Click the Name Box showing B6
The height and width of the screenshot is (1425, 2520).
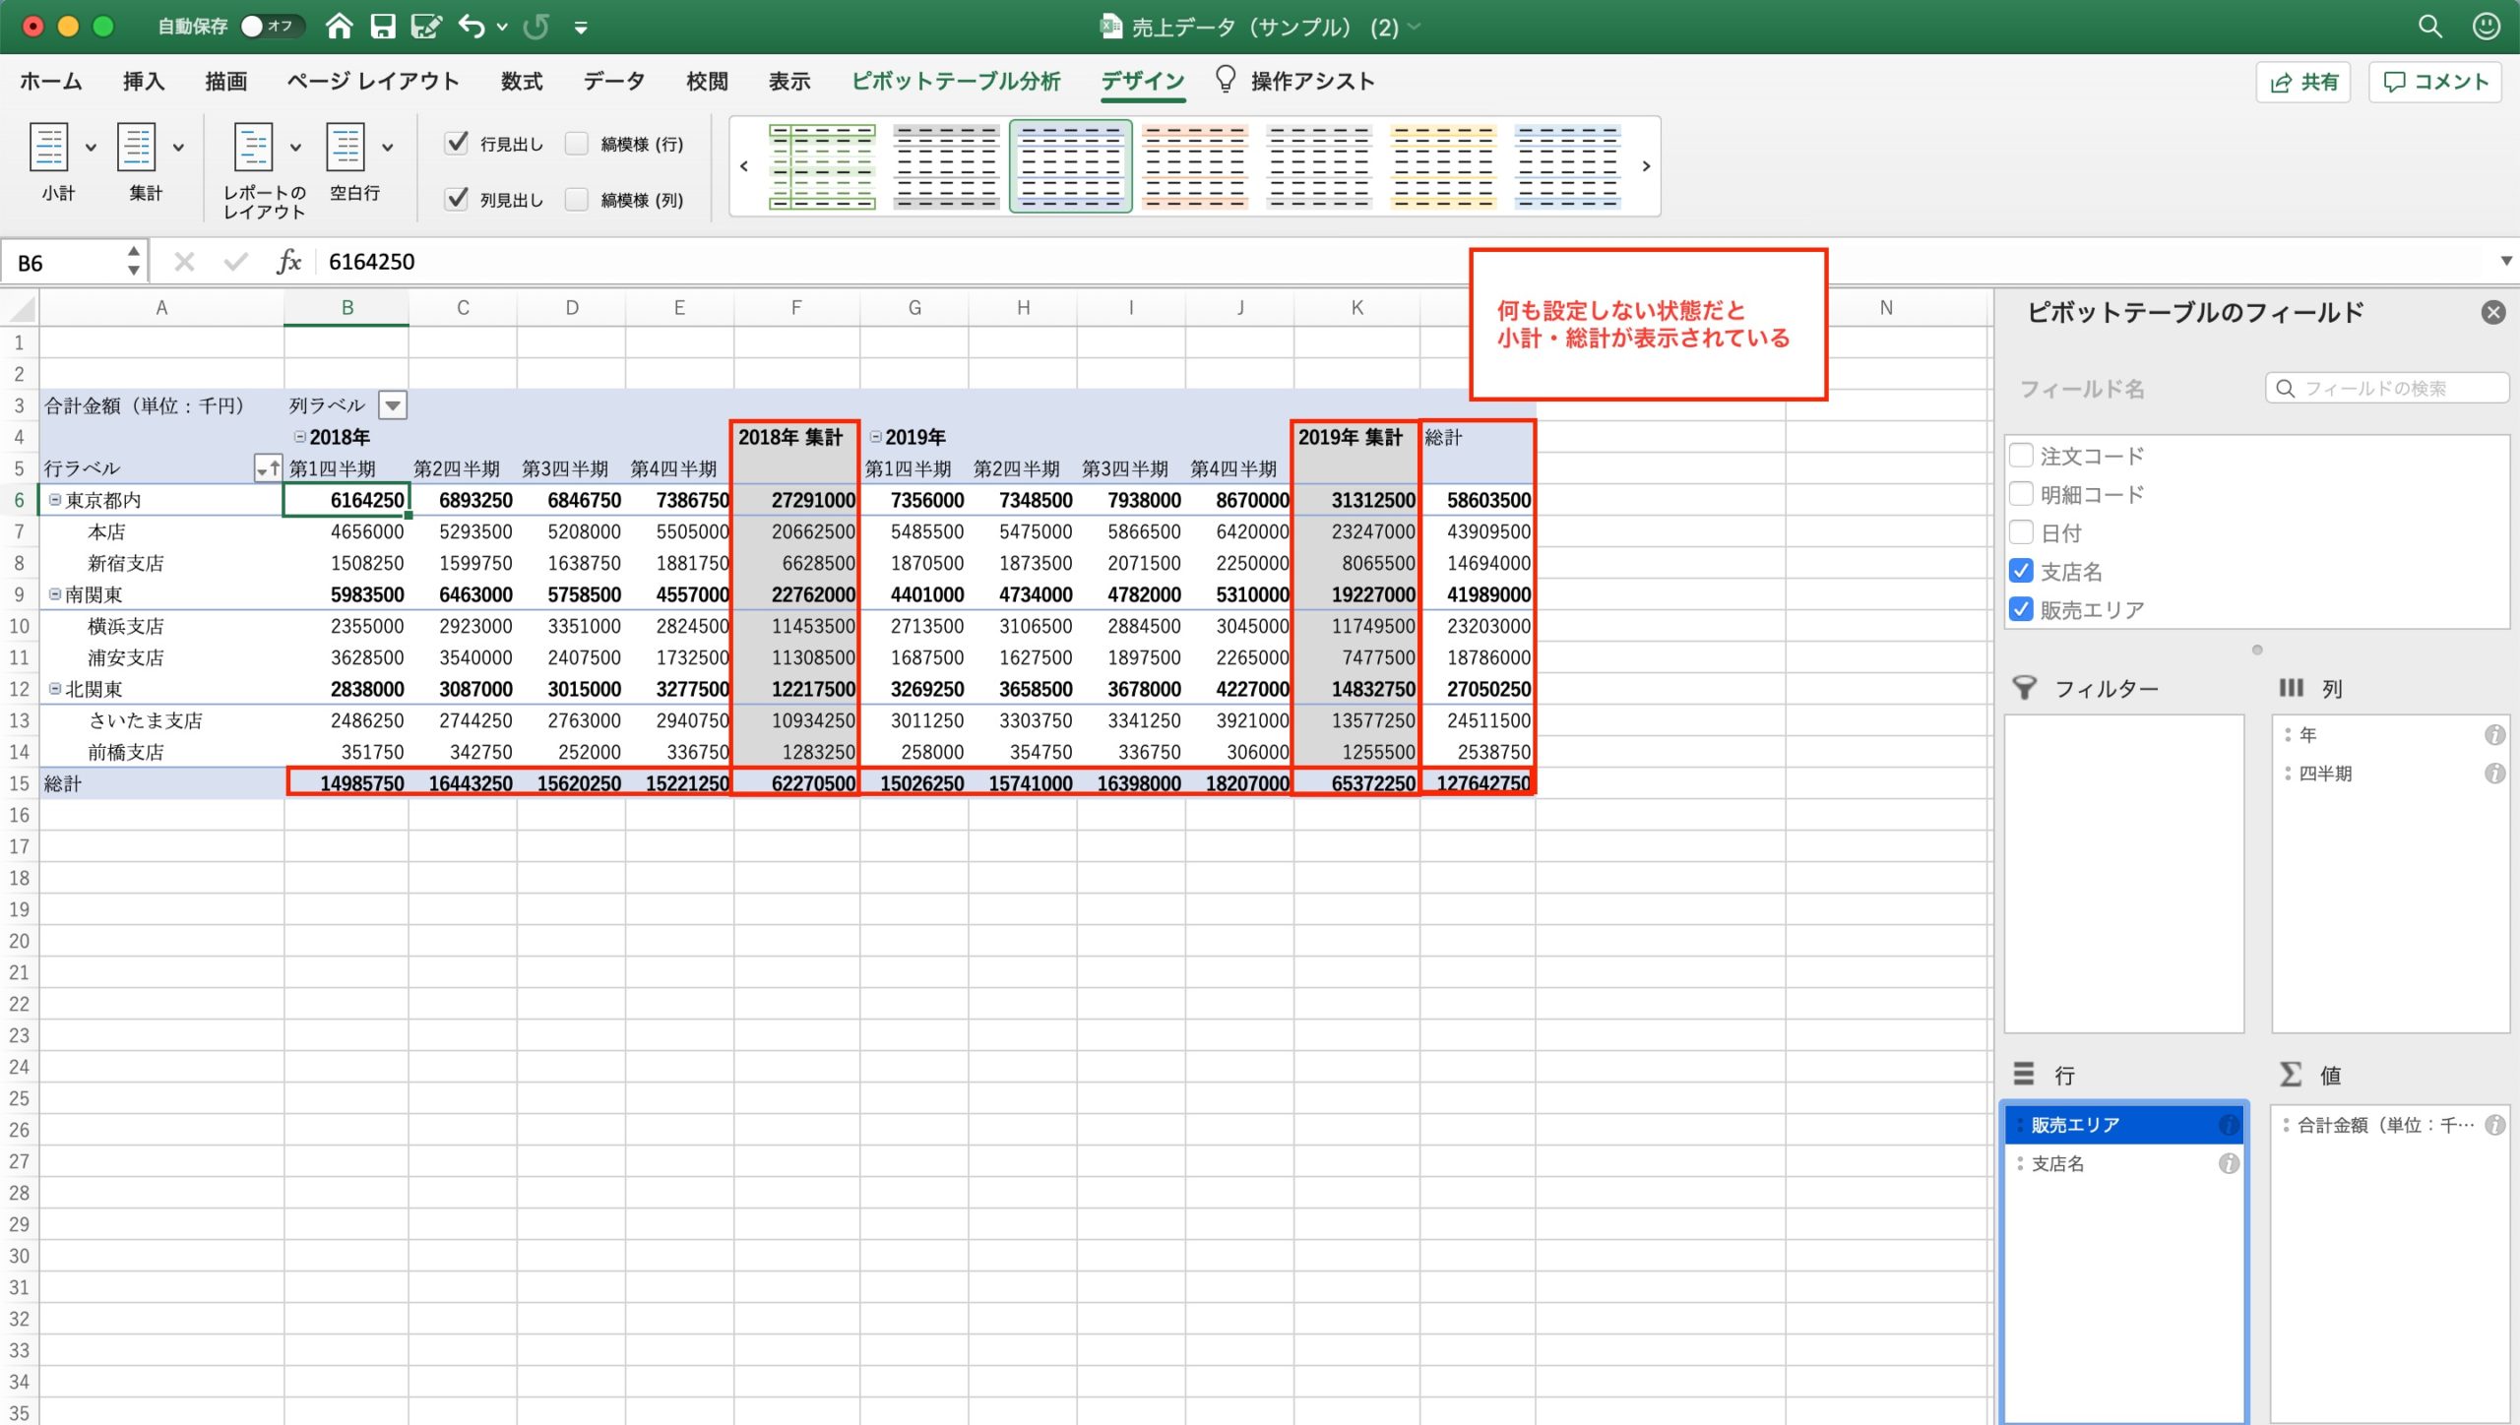[63, 263]
